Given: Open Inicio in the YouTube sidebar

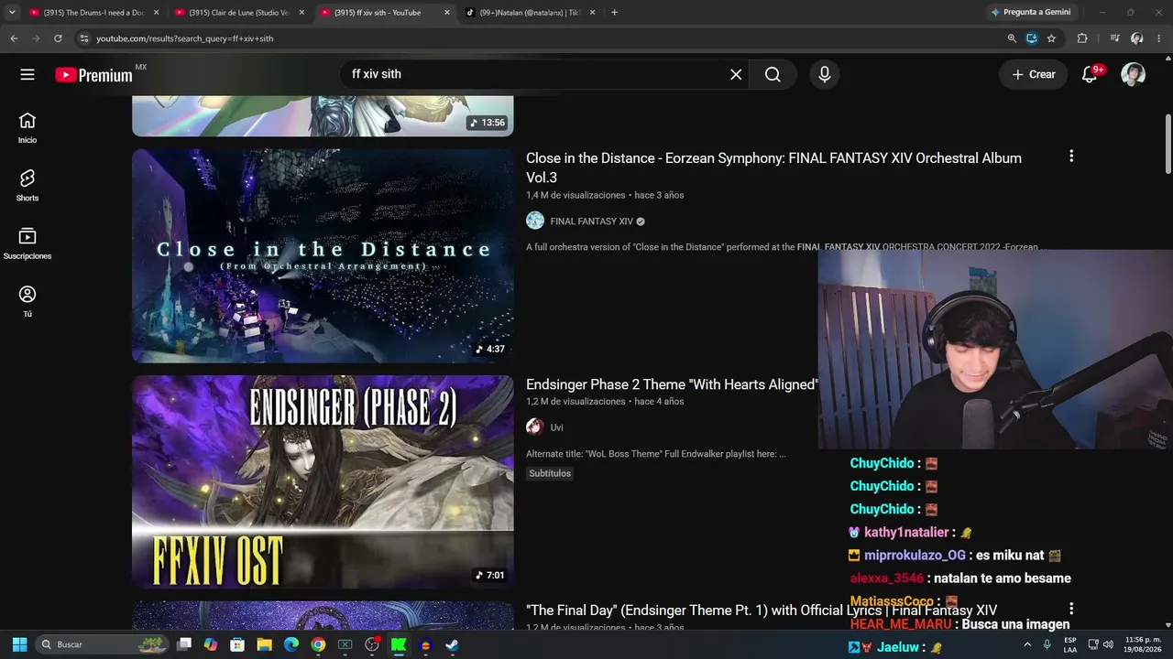Looking at the screenshot, I should pos(27,128).
